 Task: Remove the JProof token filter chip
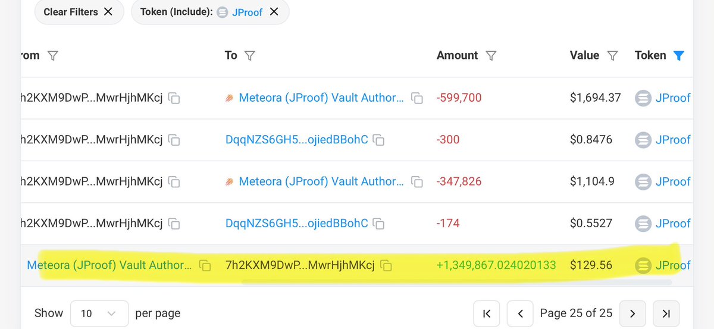click(x=274, y=12)
